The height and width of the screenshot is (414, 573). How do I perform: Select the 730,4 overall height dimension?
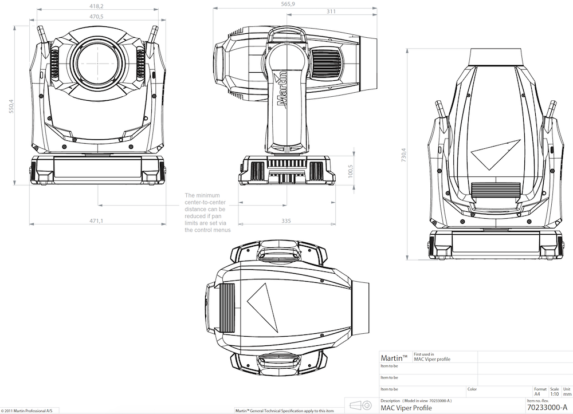pyautogui.click(x=403, y=155)
